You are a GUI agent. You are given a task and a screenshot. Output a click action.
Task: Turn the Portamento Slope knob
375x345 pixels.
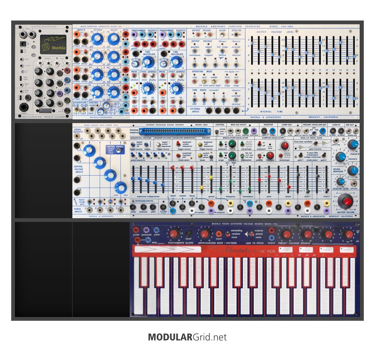click(175, 233)
